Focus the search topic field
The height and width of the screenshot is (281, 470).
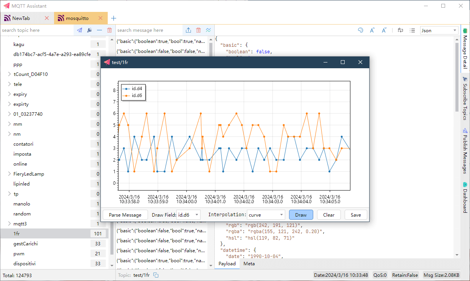(x=37, y=30)
